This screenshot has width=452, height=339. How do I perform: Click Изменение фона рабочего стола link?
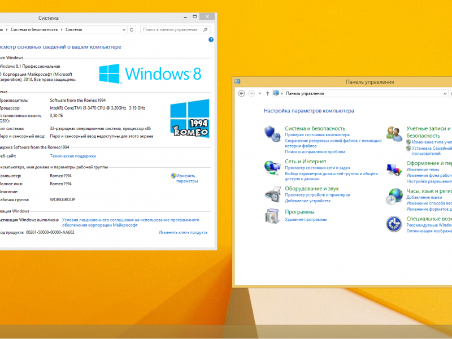pyautogui.click(x=429, y=175)
